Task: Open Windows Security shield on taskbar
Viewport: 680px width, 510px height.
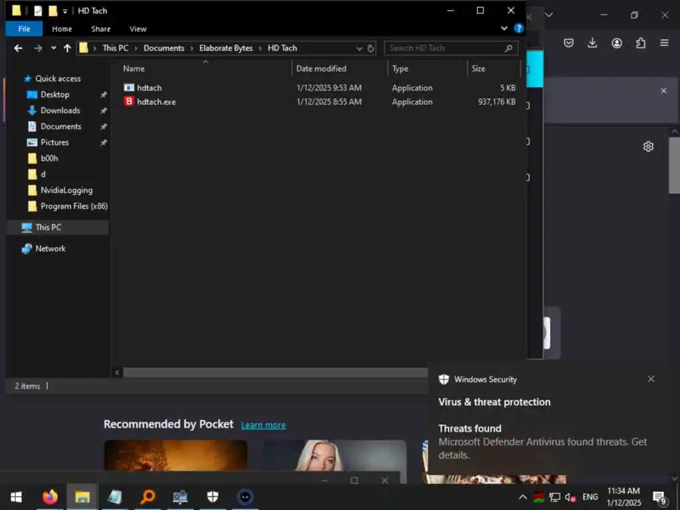Action: [x=212, y=497]
